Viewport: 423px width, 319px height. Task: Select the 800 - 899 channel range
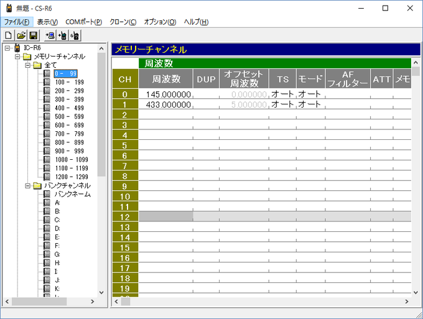point(70,142)
